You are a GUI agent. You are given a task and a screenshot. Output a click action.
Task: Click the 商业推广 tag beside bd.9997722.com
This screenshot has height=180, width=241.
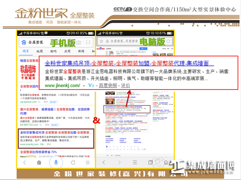[x=55, y=125]
